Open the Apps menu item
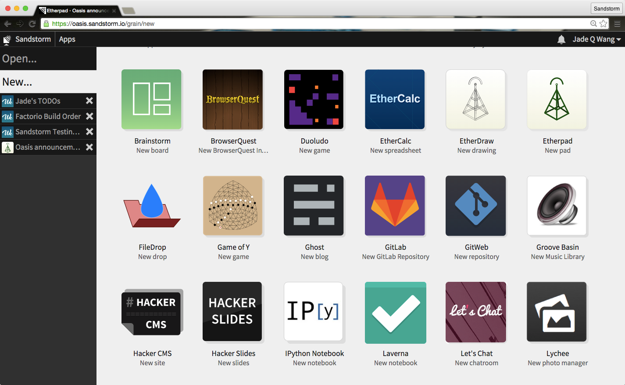Image resolution: width=625 pixels, height=385 pixels. coord(67,40)
